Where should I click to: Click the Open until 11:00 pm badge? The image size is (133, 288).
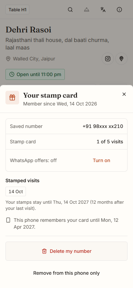click(x=35, y=74)
